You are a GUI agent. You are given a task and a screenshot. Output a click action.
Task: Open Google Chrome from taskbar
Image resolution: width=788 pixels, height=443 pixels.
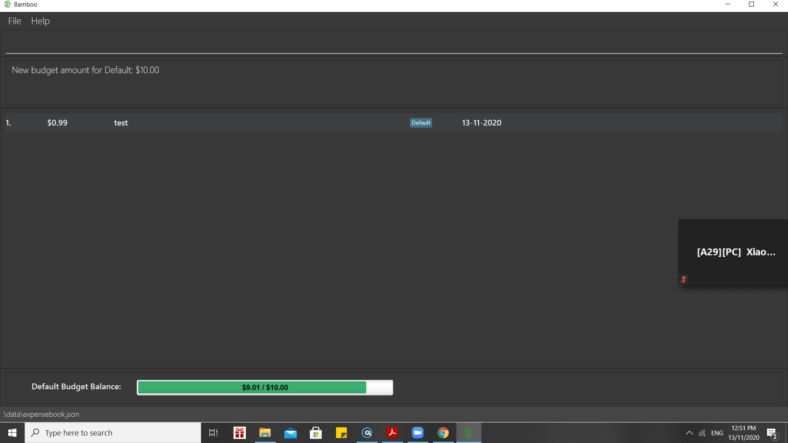pyautogui.click(x=443, y=433)
